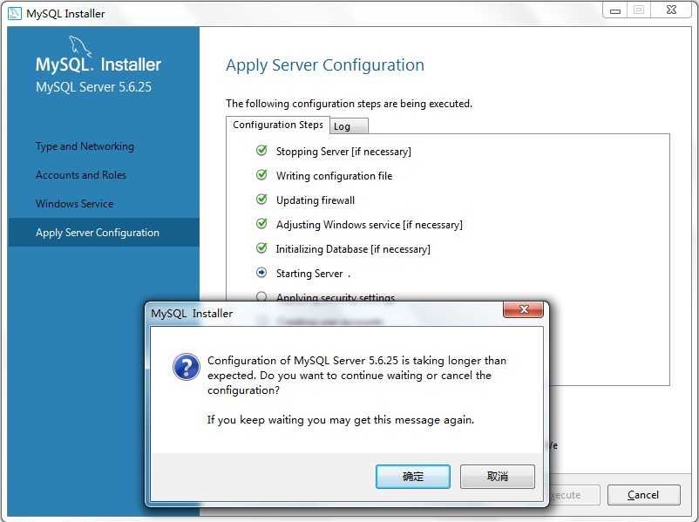Open Type and Networking step in sidebar
699x522 pixels.
(85, 146)
